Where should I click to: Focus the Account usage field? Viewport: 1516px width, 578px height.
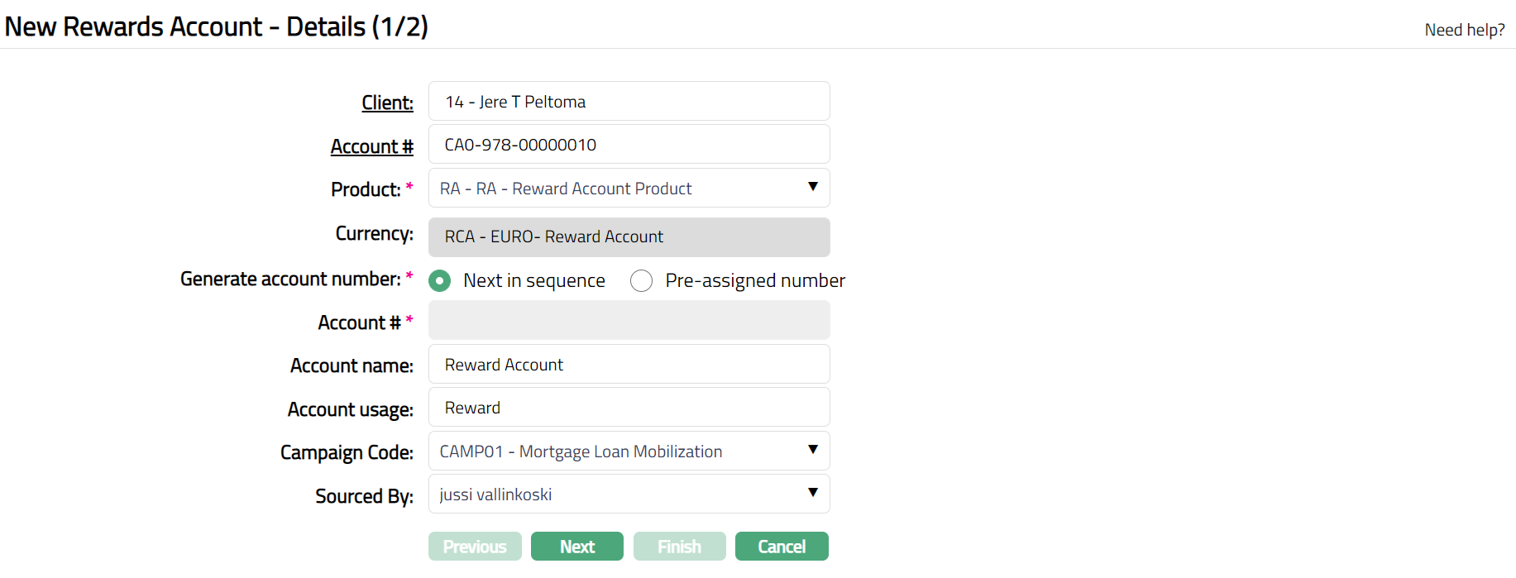629,408
